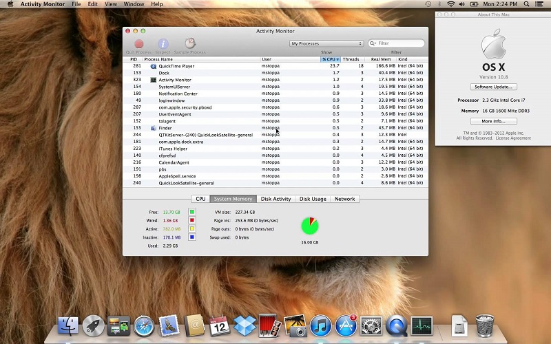Open Notification Center list icon

[539, 4]
